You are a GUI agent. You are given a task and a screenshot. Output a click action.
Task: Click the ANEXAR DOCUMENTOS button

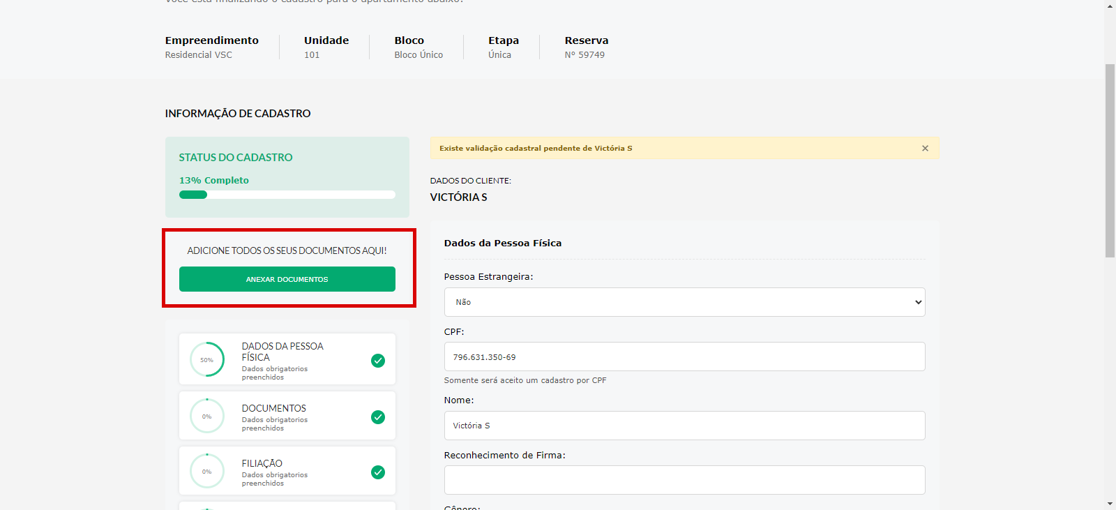[287, 279]
